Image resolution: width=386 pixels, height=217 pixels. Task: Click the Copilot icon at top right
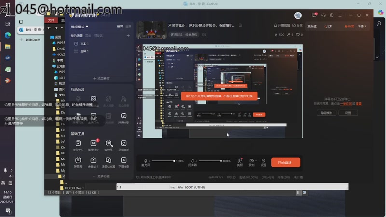381,13
